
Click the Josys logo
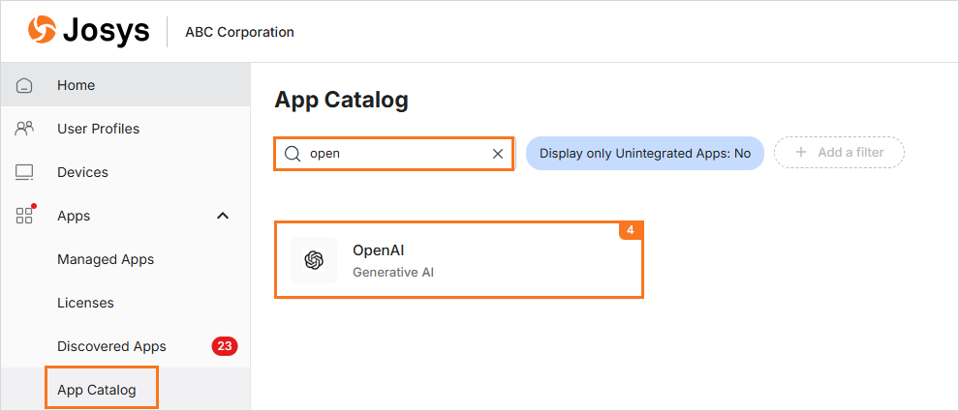[89, 31]
